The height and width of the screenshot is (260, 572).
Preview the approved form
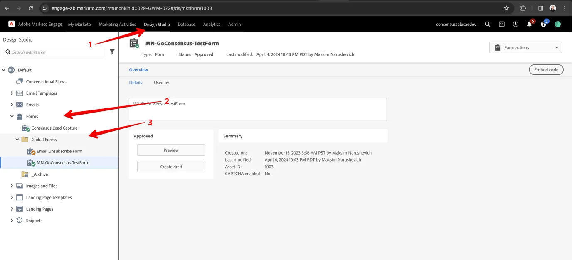pos(171,150)
